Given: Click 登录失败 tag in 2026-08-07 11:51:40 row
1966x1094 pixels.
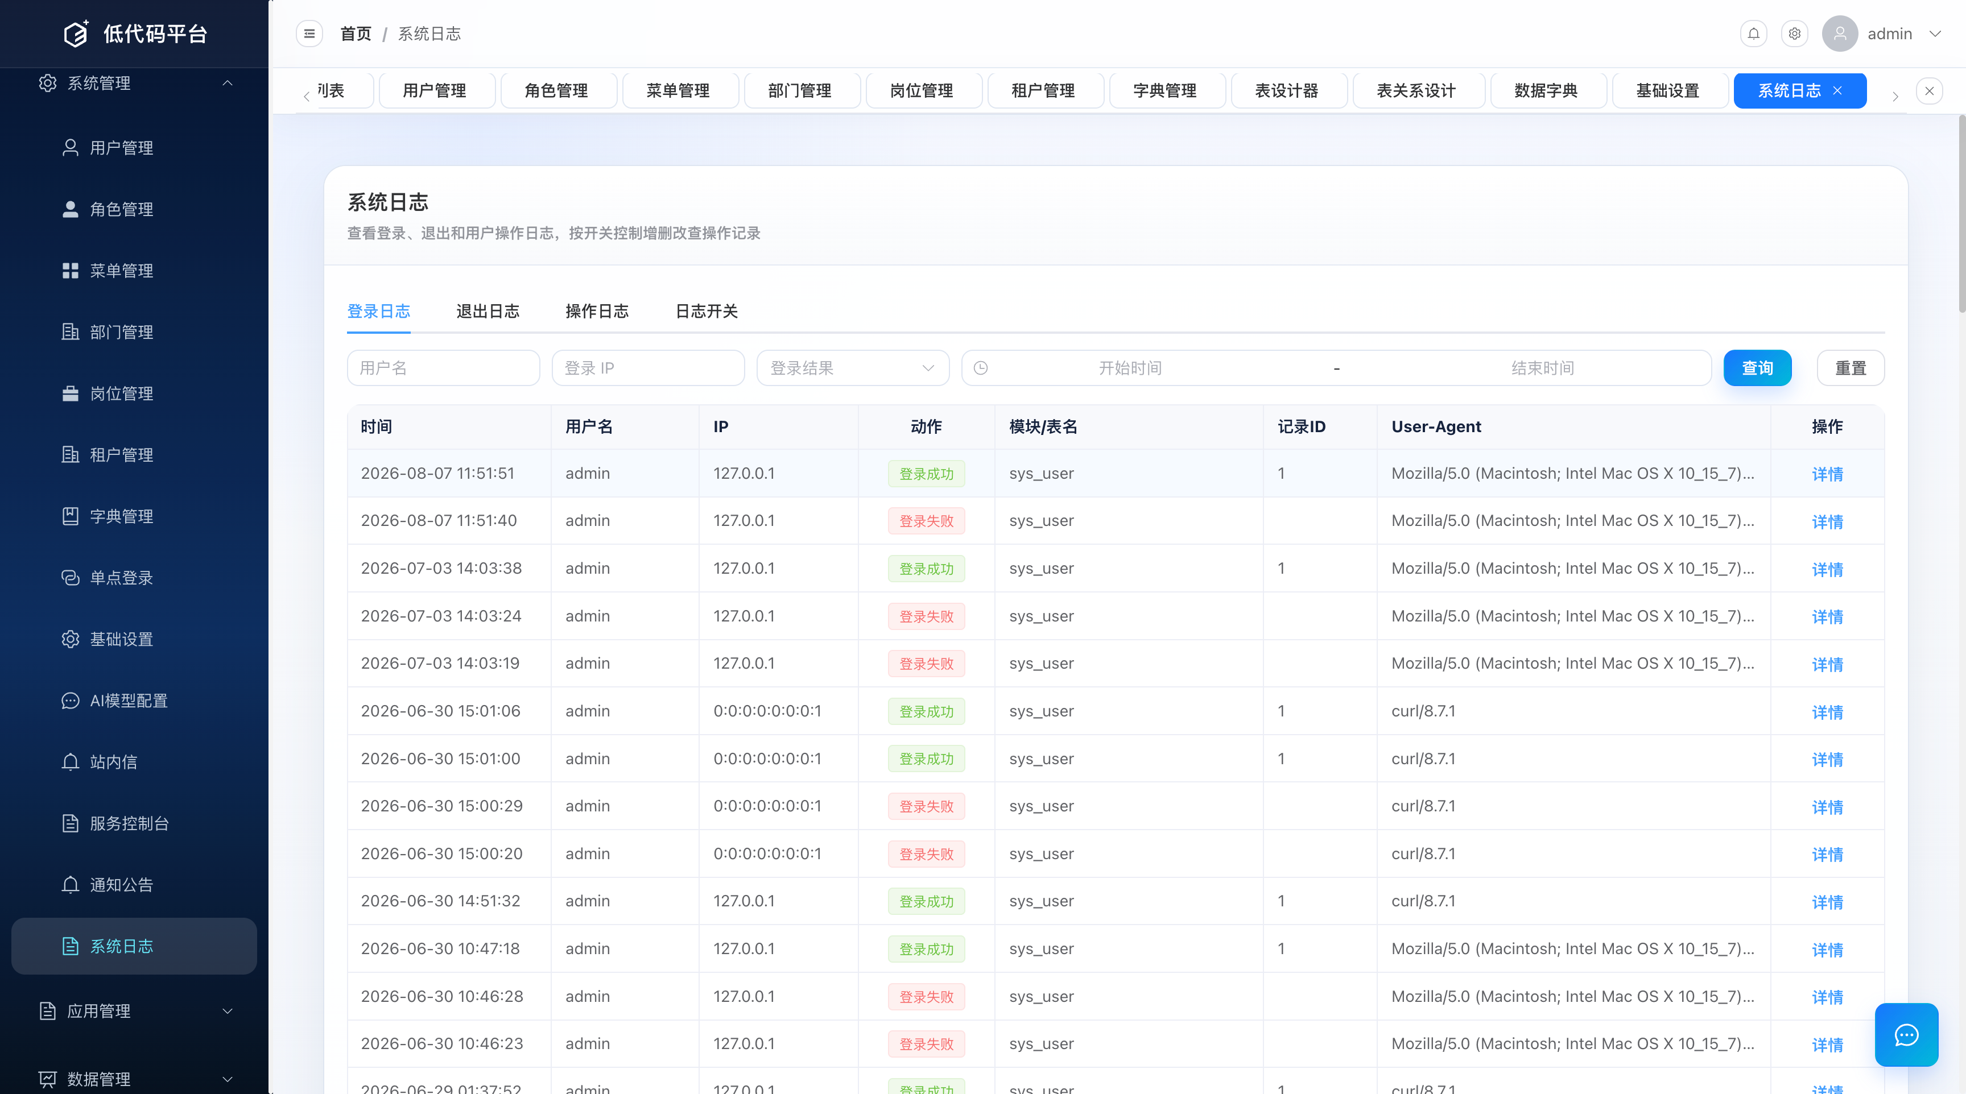Looking at the screenshot, I should (x=927, y=521).
